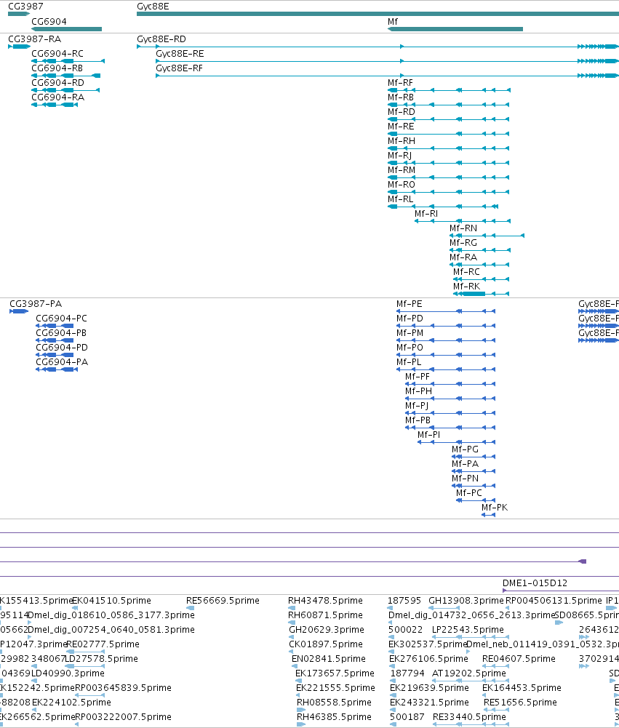
Task: Open the EN02841.5prime EST
Action: (x=295, y=666)
